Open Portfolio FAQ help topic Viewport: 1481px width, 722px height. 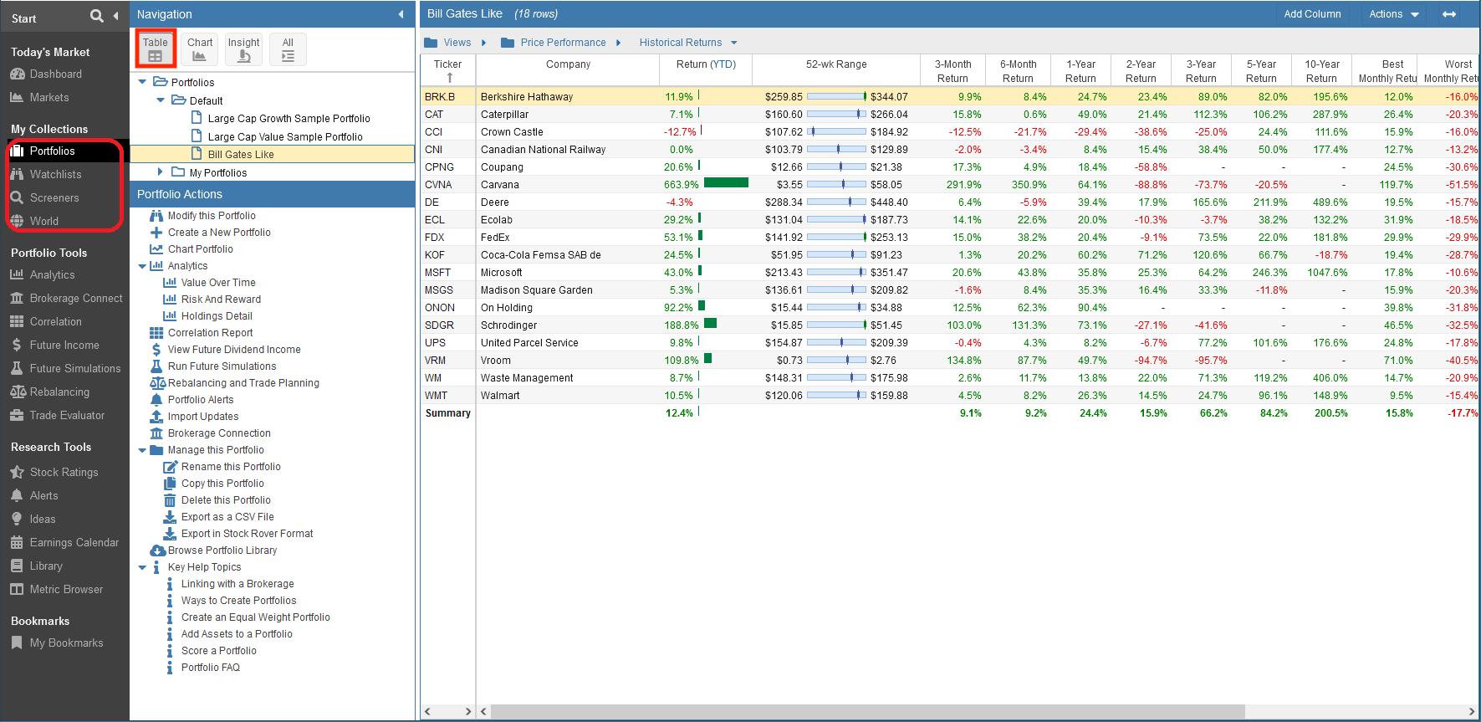click(x=210, y=668)
